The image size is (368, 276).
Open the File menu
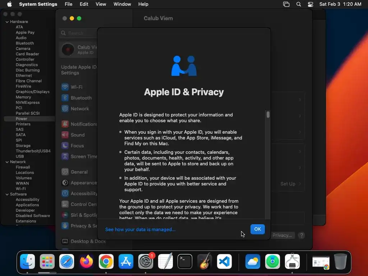pos(69,4)
